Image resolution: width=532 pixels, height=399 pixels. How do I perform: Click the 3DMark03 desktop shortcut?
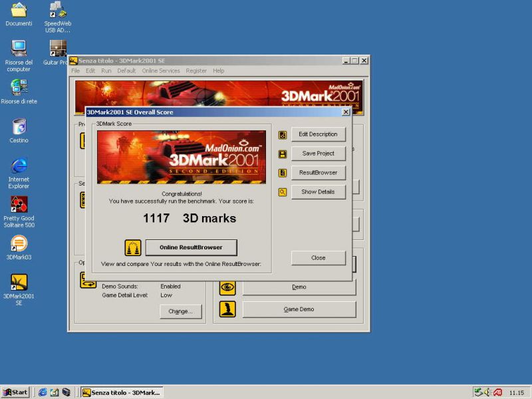[19, 247]
